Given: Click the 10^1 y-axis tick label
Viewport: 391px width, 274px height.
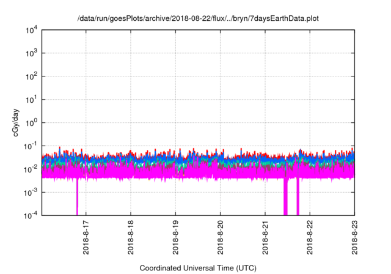Looking at the screenshot, I should [x=31, y=99].
